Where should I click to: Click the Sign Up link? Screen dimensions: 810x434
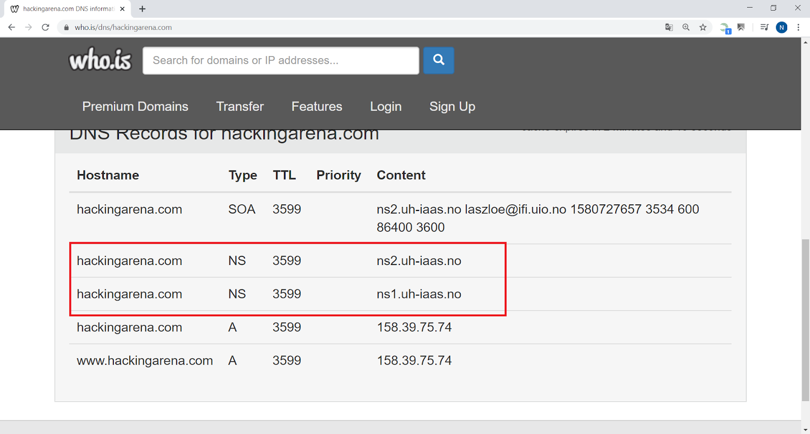452,107
